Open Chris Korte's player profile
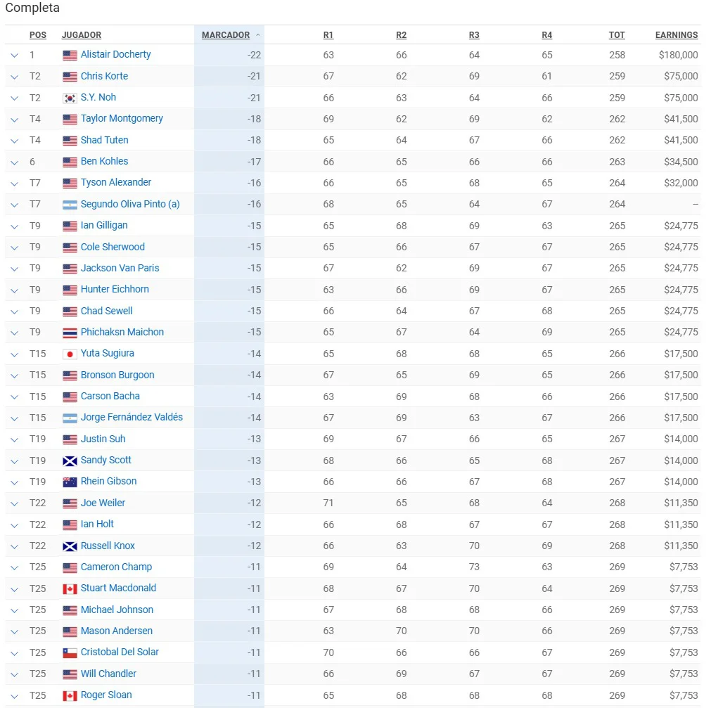The width and height of the screenshot is (711, 708). (104, 76)
